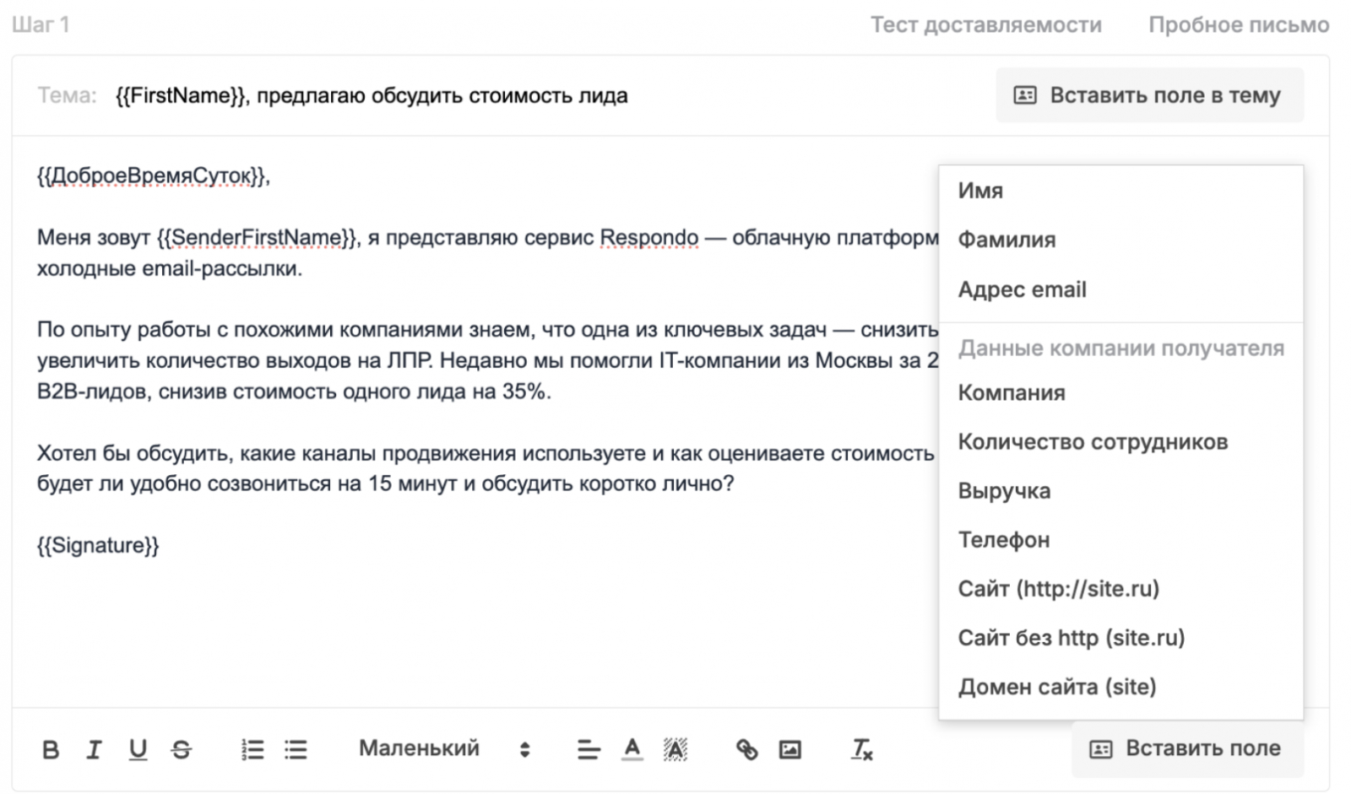
Task: Select Имя from the fields list
Action: (980, 191)
